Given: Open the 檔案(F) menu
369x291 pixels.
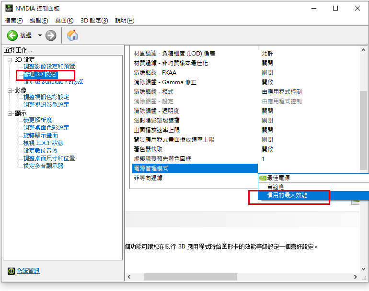Looking at the screenshot, I should [x=14, y=21].
